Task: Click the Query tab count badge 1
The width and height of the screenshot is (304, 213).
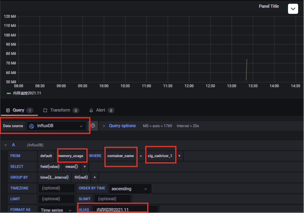Action: click(30, 110)
